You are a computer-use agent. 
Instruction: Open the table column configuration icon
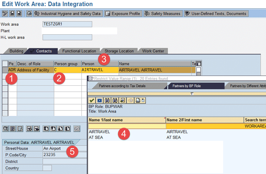pyautogui.click(x=199, y=64)
